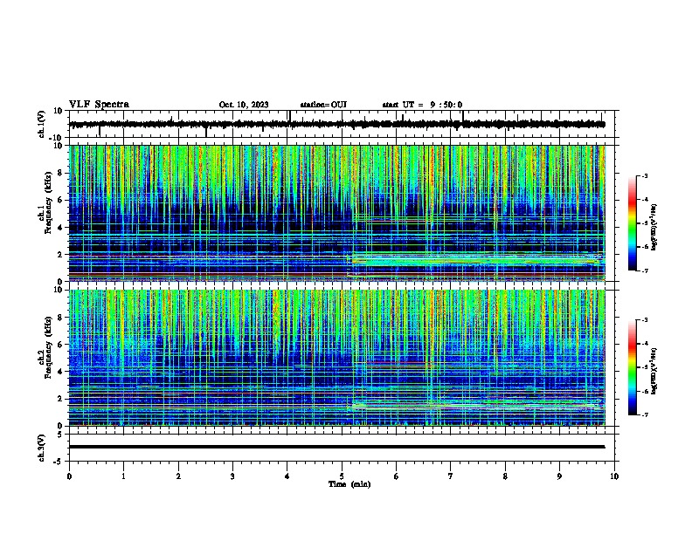Click the ch.3 flat voltage trace
The height and width of the screenshot is (534, 692).
pyautogui.click(x=336, y=447)
